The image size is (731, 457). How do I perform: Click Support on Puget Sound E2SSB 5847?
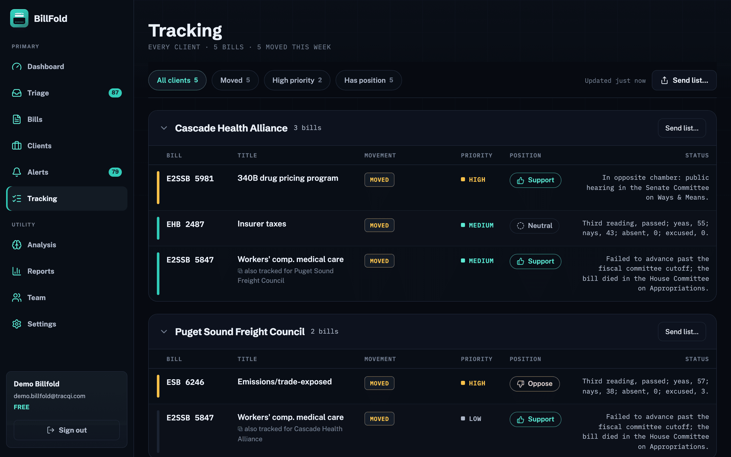535,419
